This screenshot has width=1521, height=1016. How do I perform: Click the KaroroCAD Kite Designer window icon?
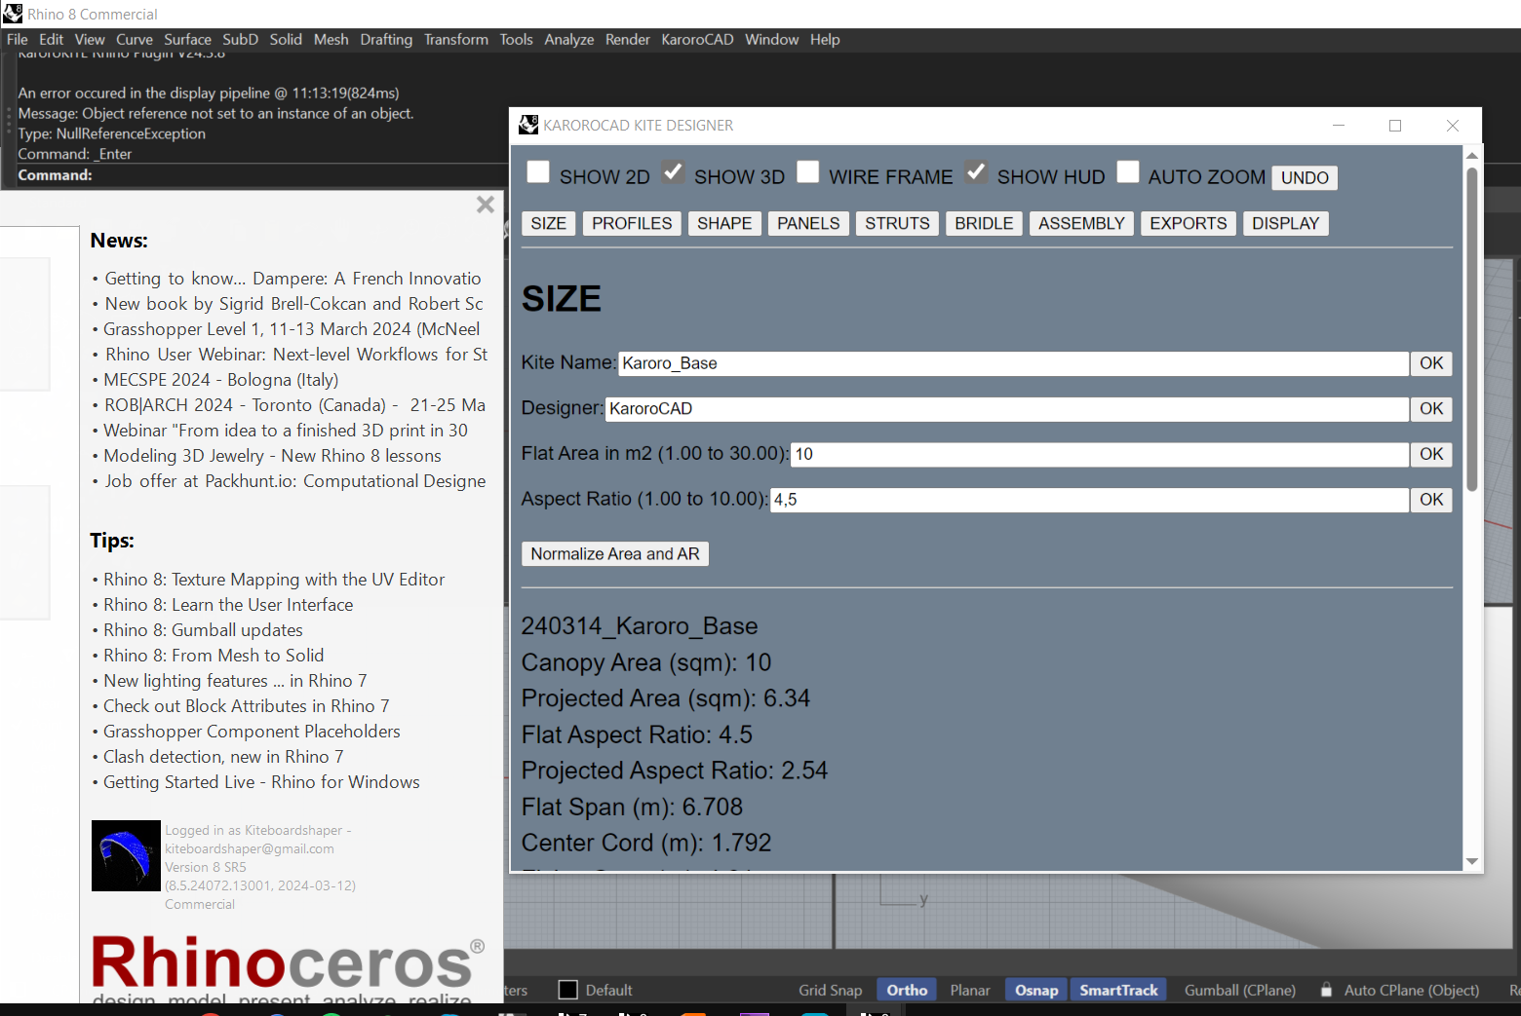528,125
